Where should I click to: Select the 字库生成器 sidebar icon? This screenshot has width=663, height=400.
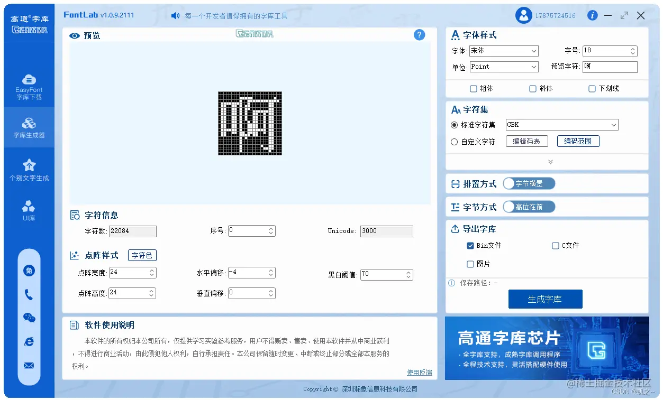tap(29, 127)
